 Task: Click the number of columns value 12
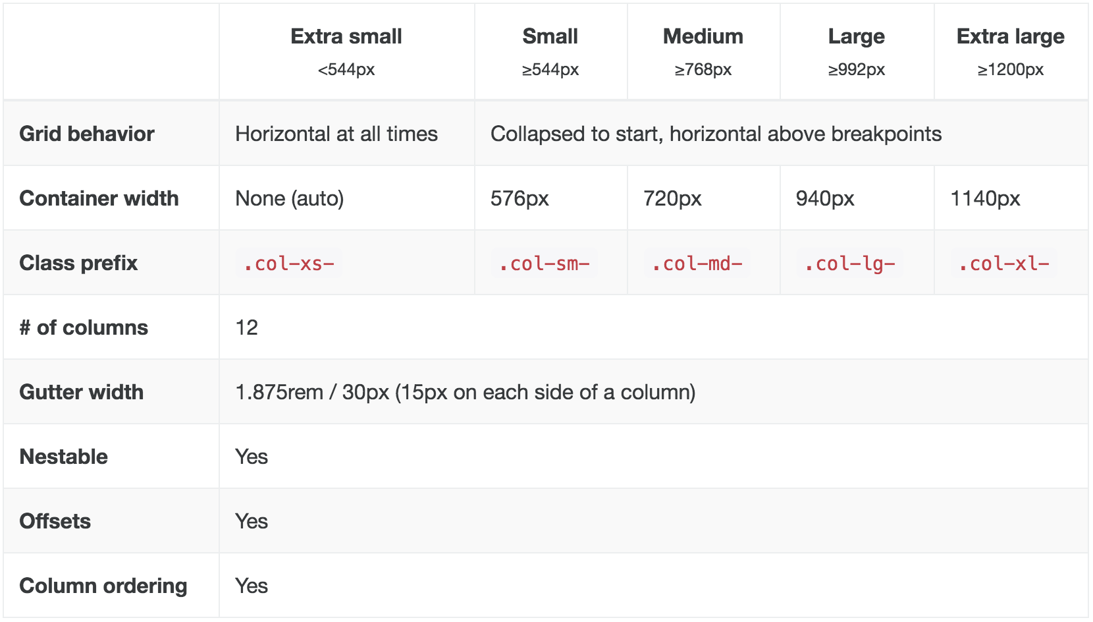pyautogui.click(x=247, y=327)
